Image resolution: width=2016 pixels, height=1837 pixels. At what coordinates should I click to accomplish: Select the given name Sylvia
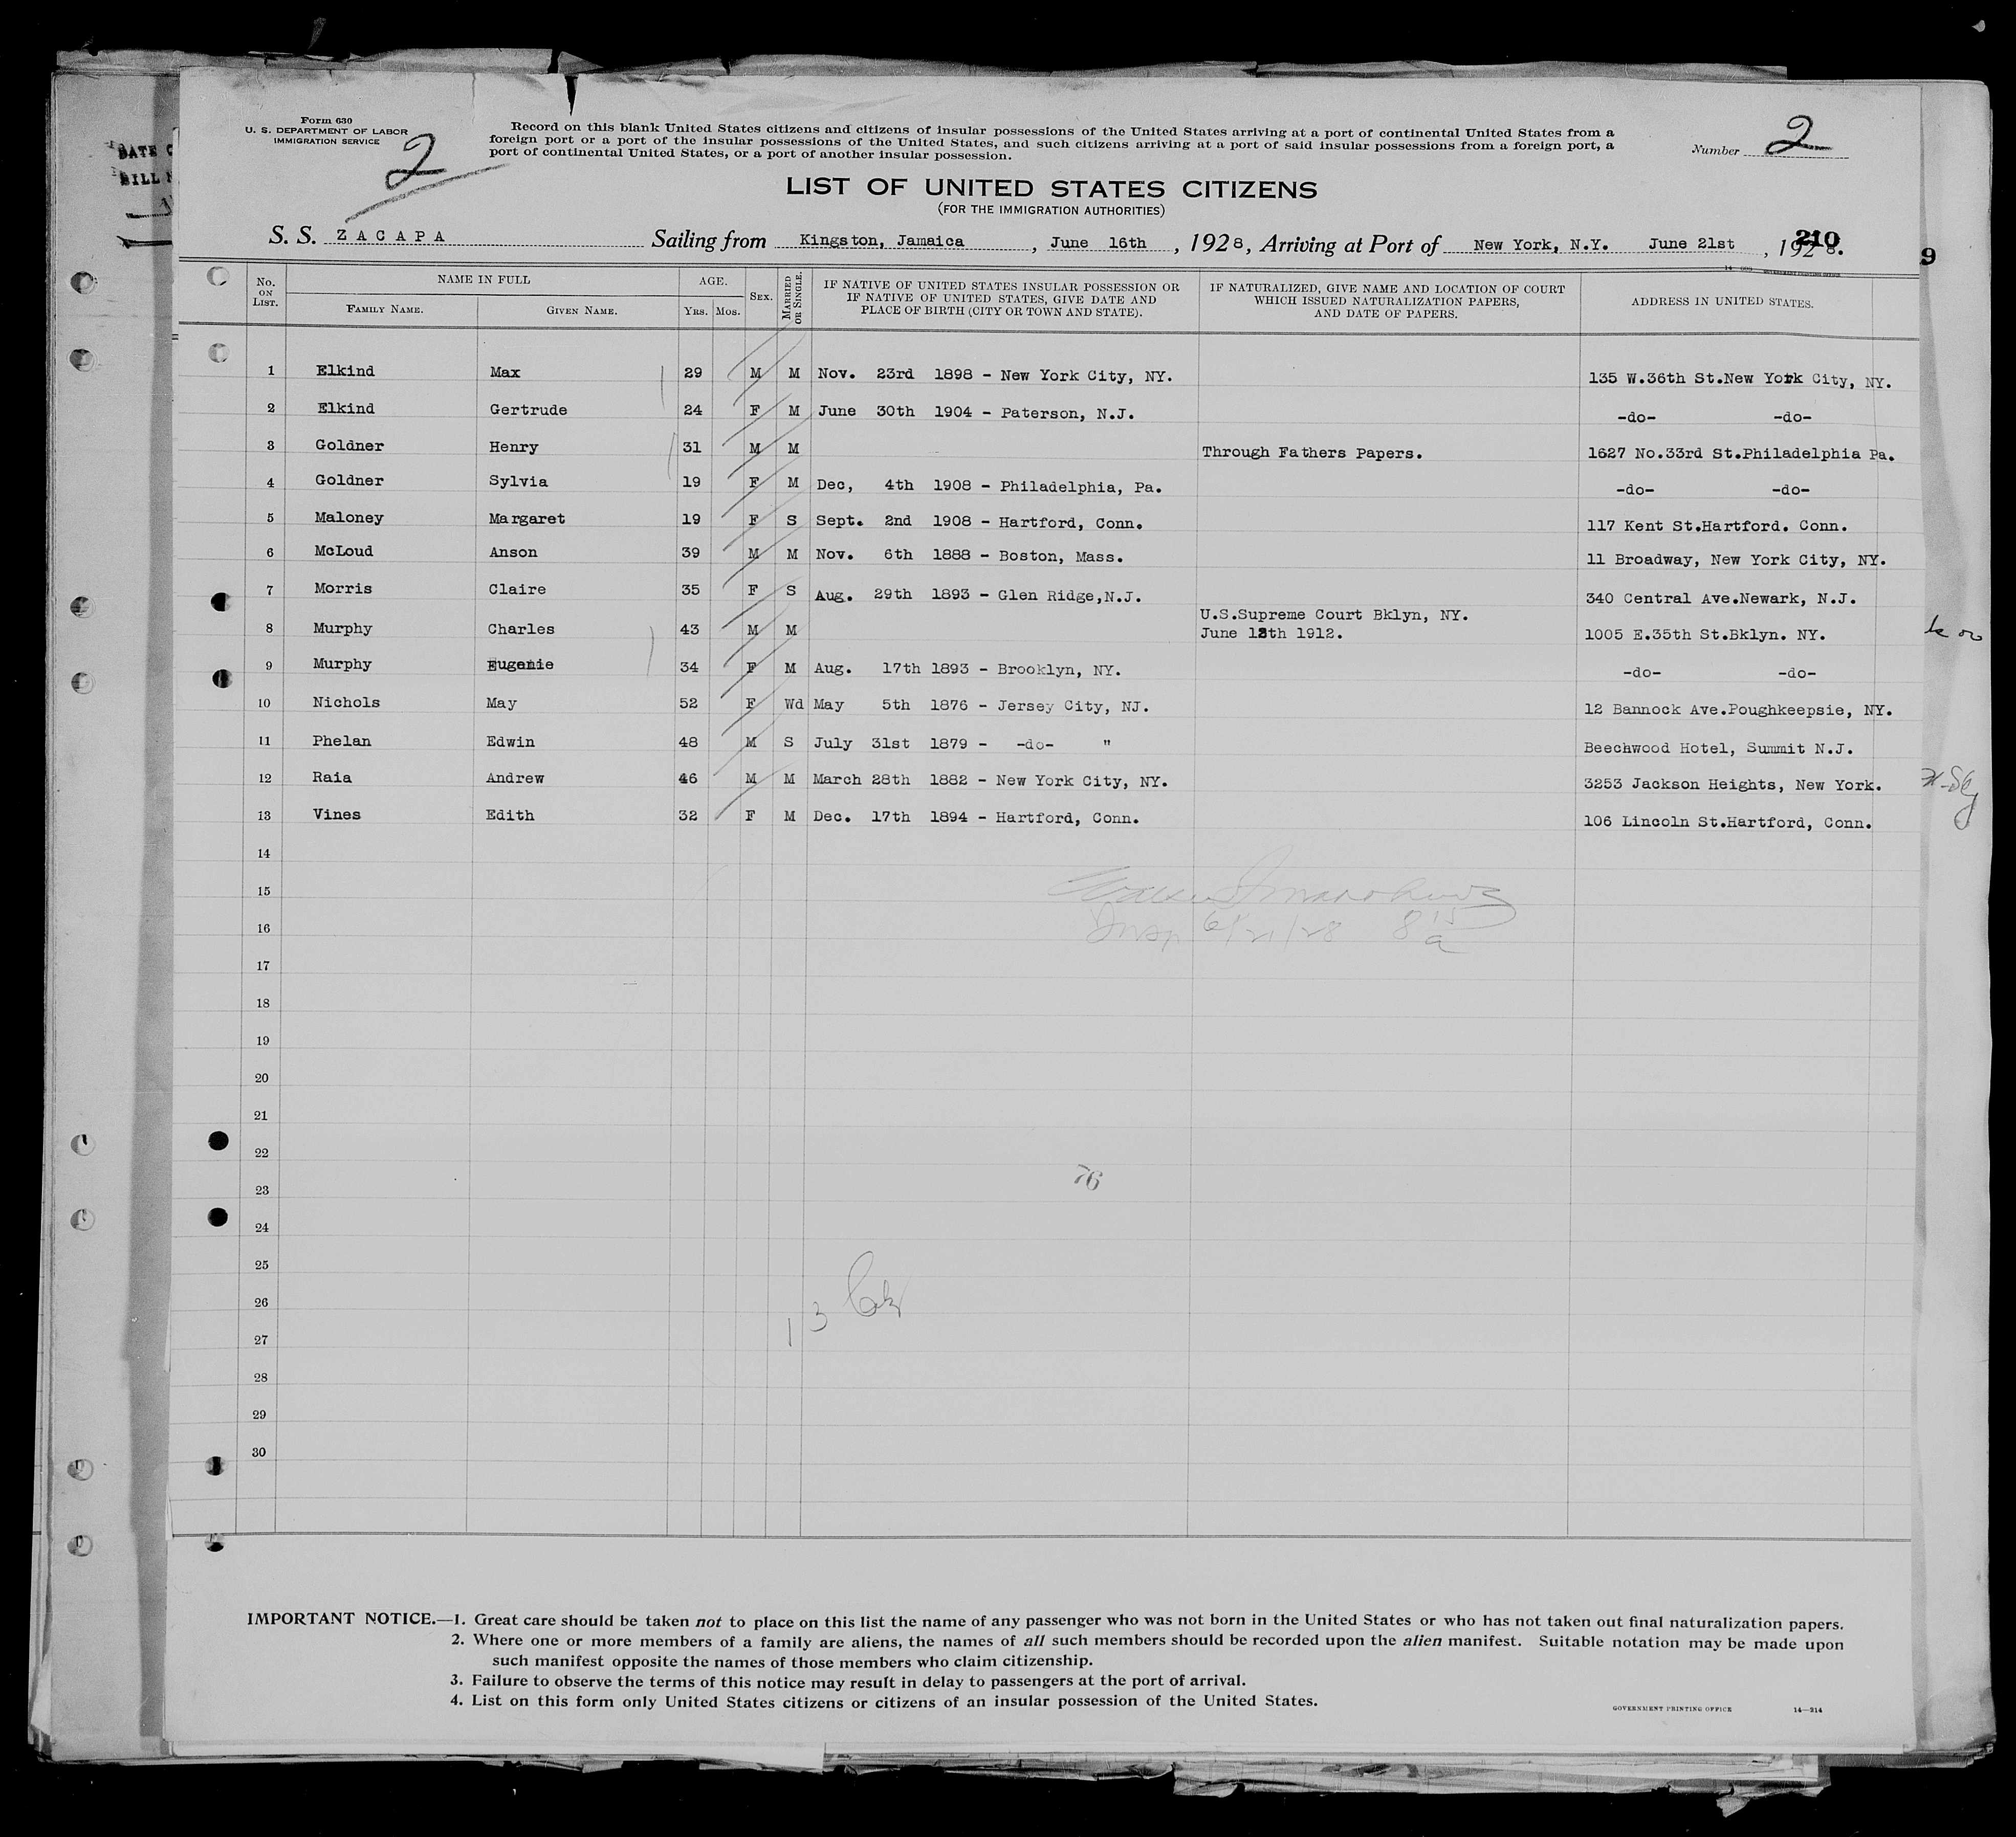(x=518, y=481)
